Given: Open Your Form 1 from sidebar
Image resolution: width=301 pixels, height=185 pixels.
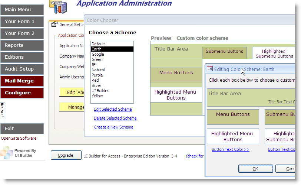Looking at the screenshot, I should [22, 22].
